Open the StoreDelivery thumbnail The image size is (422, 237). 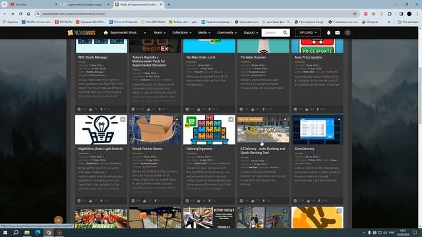(317, 130)
